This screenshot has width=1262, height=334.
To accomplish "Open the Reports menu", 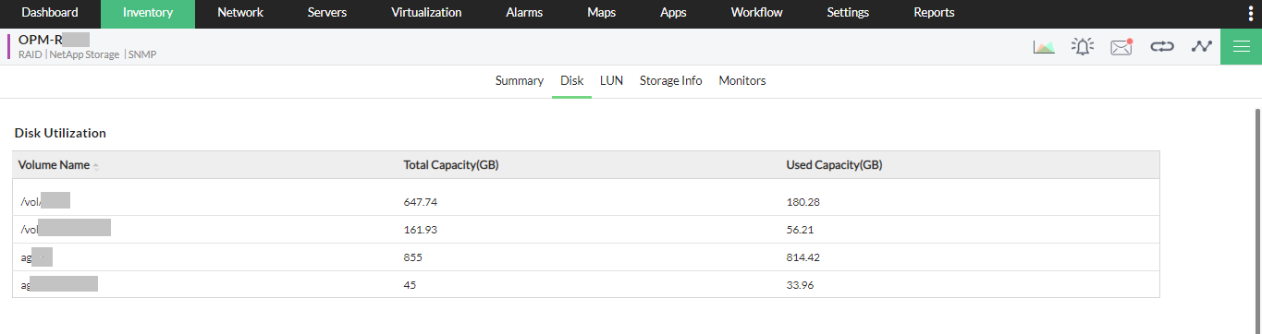I will [934, 13].
